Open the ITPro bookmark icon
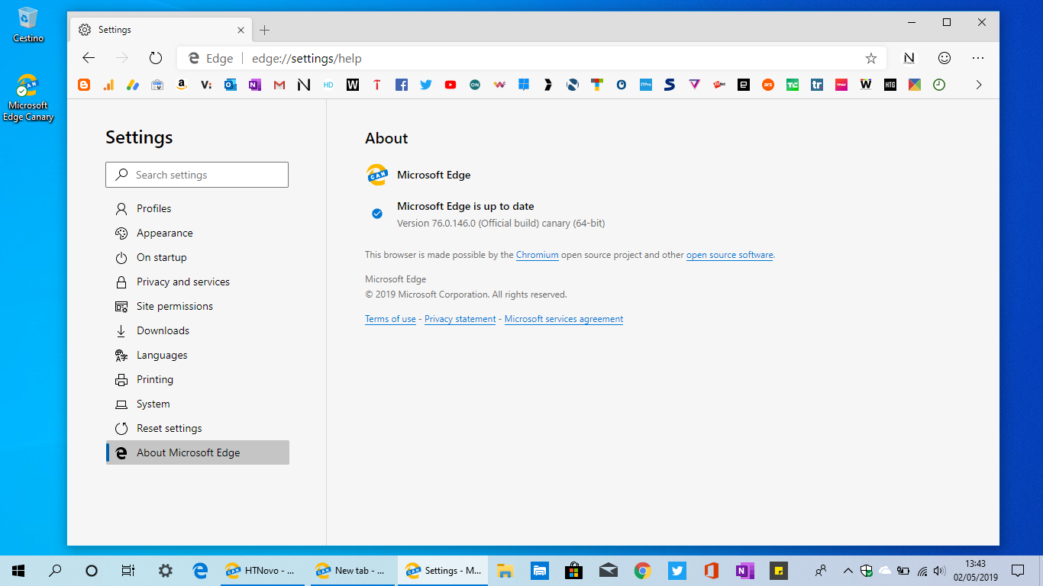Screen dimensions: 1043x586 click(646, 85)
